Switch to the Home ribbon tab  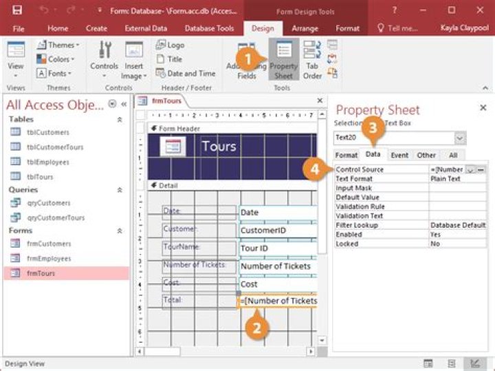(x=58, y=28)
